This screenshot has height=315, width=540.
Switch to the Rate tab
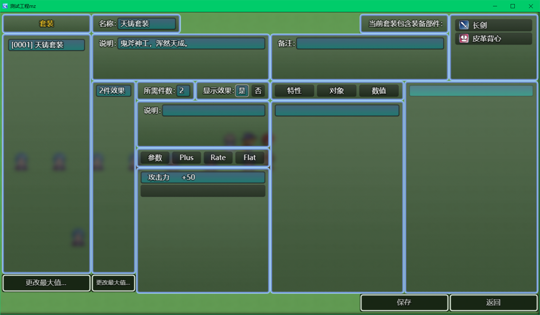click(218, 157)
